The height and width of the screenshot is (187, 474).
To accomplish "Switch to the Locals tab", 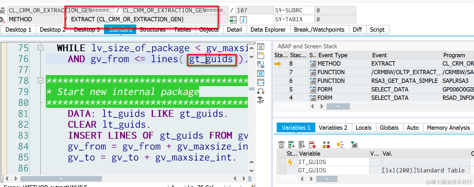I will click(x=364, y=128).
